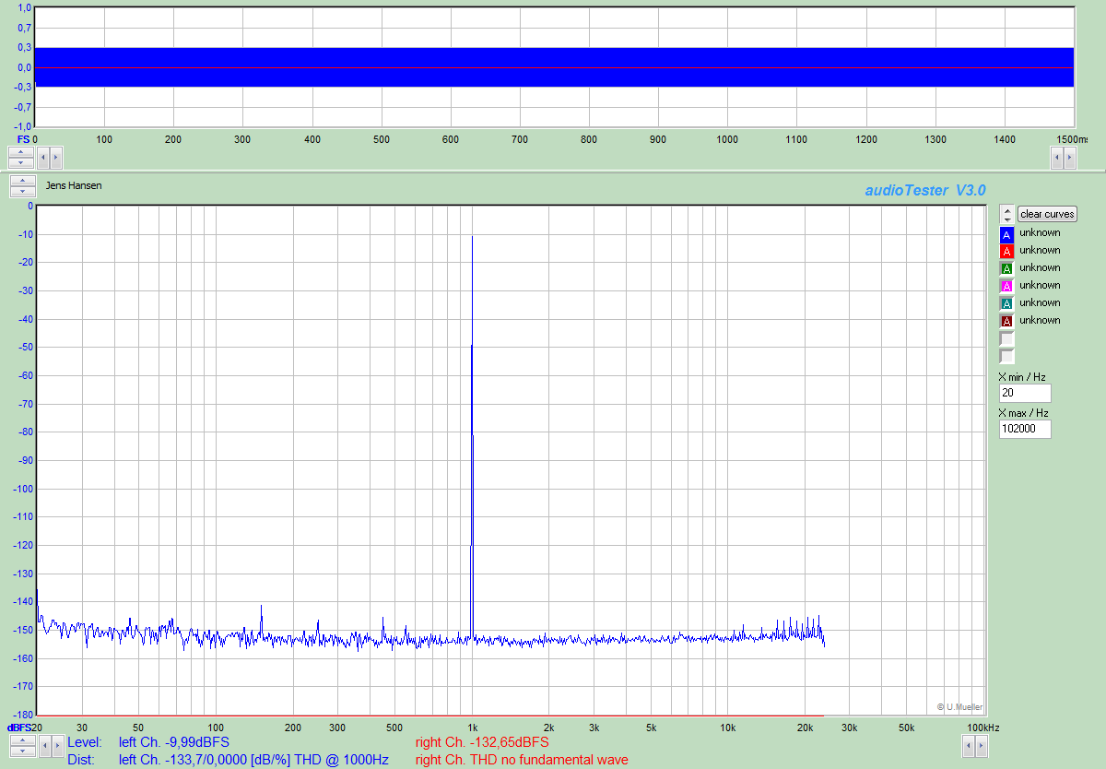Toggle the magenta A curve marker
Viewport: 1106px width, 769px height.
[x=1006, y=286]
